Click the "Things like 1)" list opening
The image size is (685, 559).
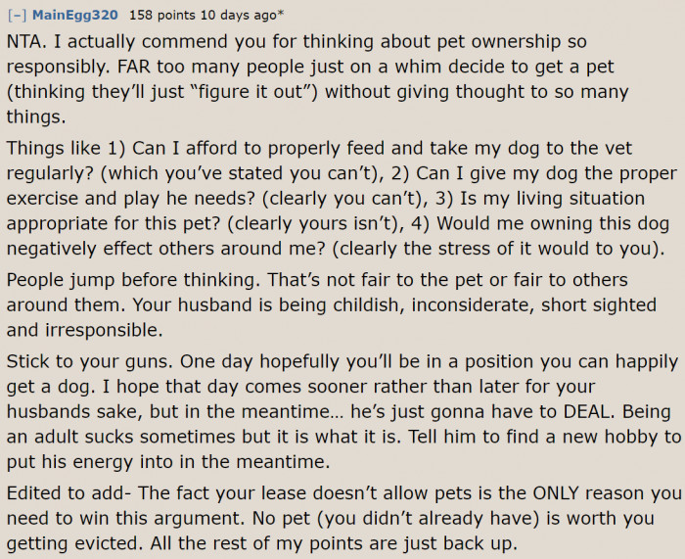65,149
